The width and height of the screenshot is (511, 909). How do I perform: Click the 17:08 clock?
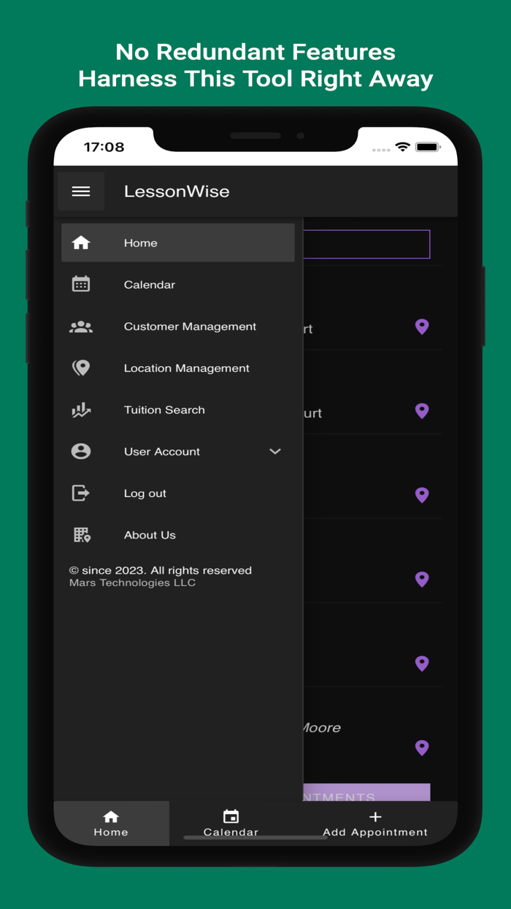tap(104, 147)
